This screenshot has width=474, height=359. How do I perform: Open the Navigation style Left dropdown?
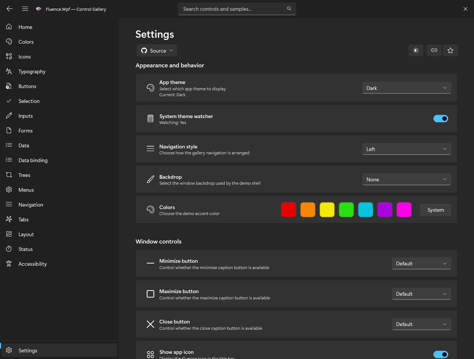point(407,149)
